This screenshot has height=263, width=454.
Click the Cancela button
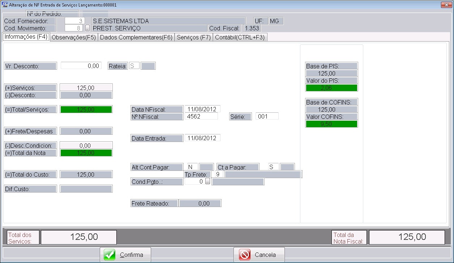pyautogui.click(x=259, y=255)
